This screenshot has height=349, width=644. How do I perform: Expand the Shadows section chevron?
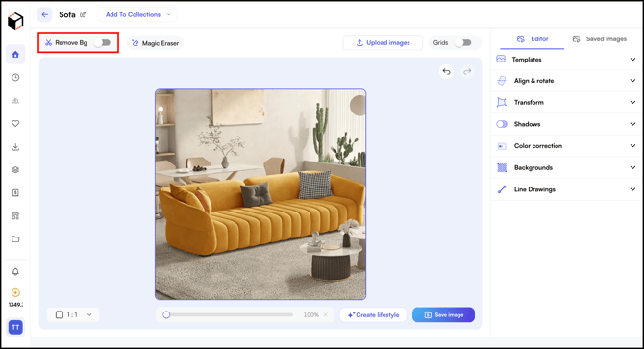click(x=632, y=124)
